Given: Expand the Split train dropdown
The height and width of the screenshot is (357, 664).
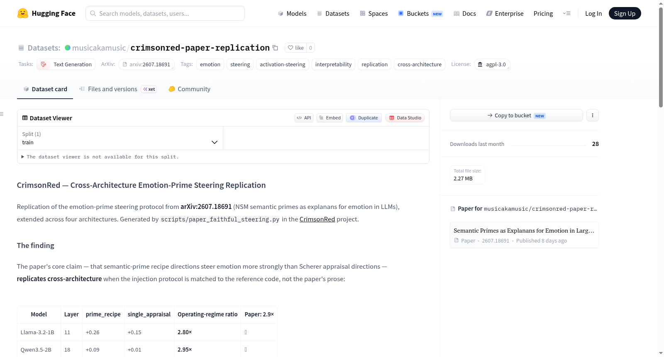Looking at the screenshot, I should (120, 138).
